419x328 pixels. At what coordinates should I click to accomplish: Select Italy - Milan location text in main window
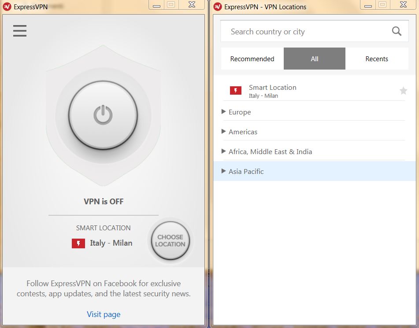tap(111, 243)
